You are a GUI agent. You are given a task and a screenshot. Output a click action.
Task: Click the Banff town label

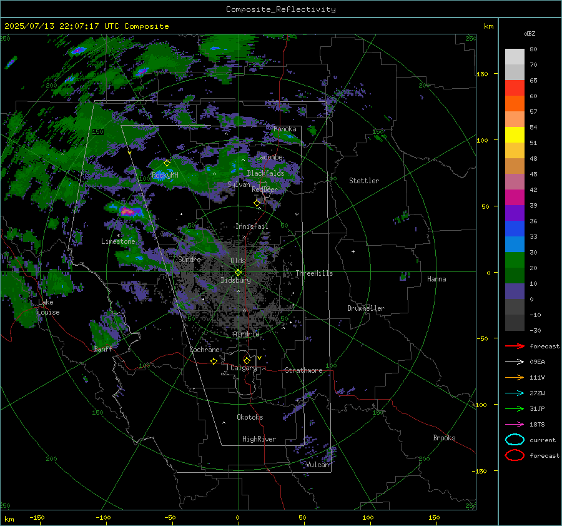tap(103, 348)
